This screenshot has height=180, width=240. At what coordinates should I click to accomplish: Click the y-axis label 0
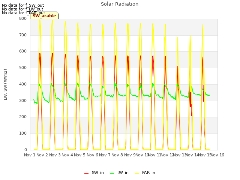tap(25, 150)
